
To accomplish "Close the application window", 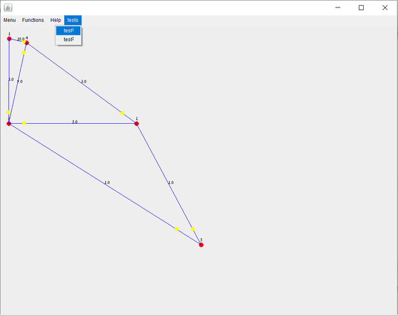I will pyautogui.click(x=385, y=7).
